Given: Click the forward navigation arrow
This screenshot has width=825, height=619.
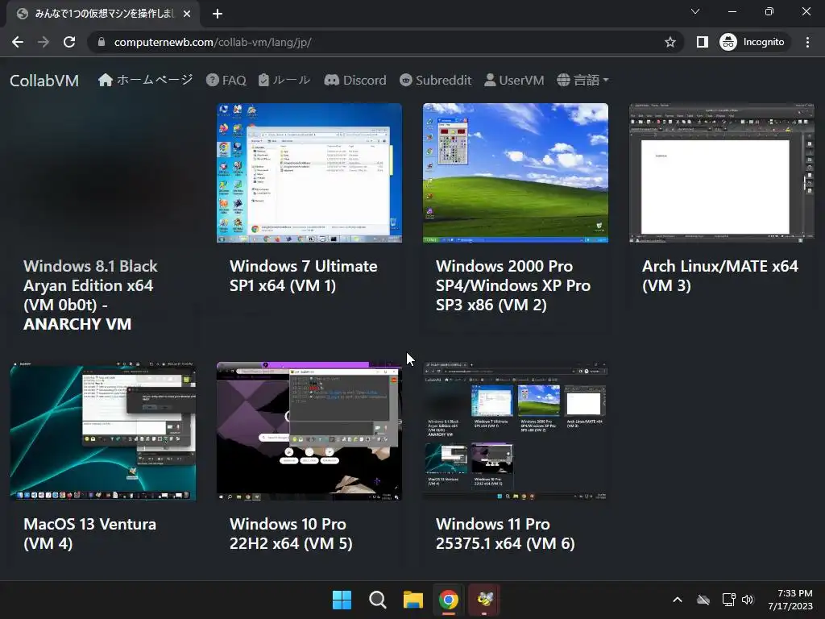Looking at the screenshot, I should [x=44, y=42].
